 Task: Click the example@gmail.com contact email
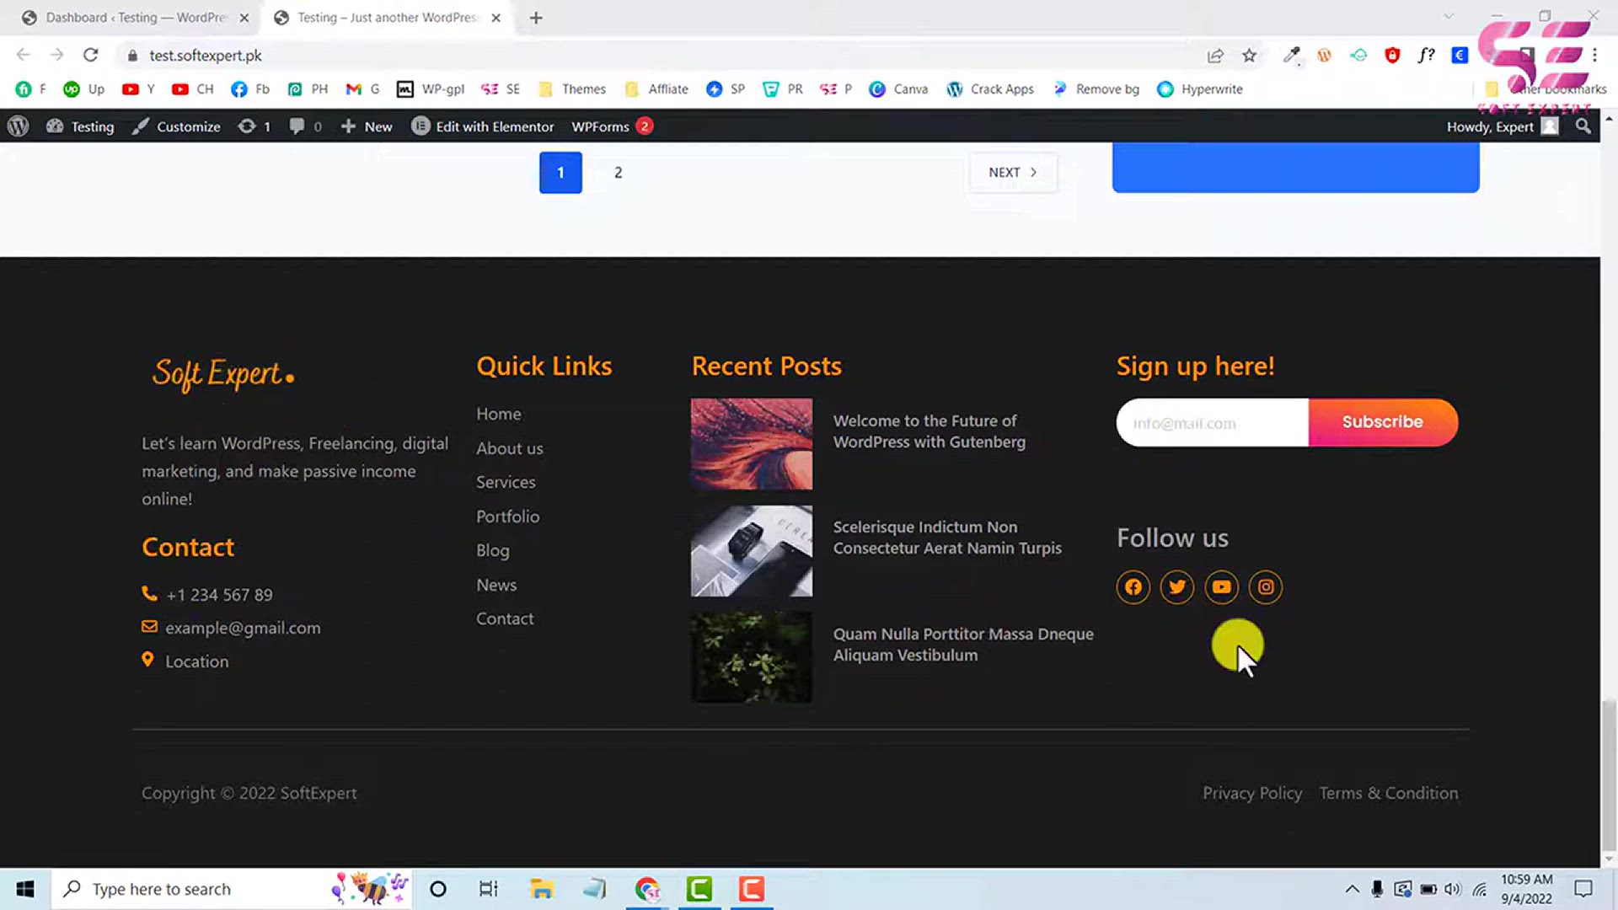pyautogui.click(x=243, y=628)
